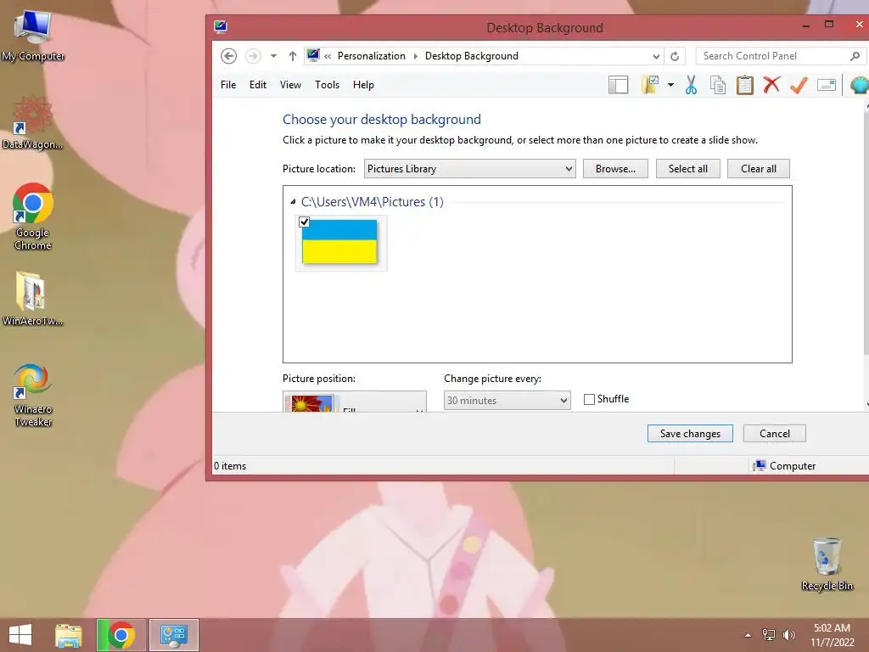Click the Properties card toolbar icon
The height and width of the screenshot is (652, 869).
(x=827, y=85)
